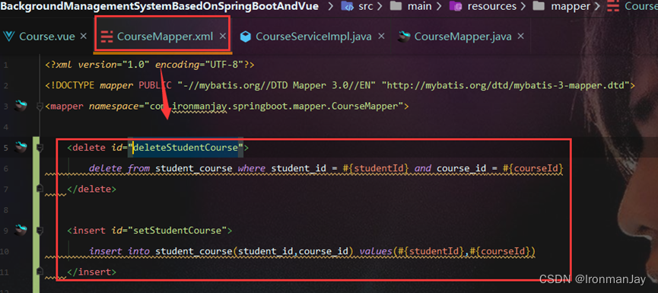This screenshot has width=658, height=293.
Task: Click the mapper folder breadcrumb
Action: click(x=571, y=6)
